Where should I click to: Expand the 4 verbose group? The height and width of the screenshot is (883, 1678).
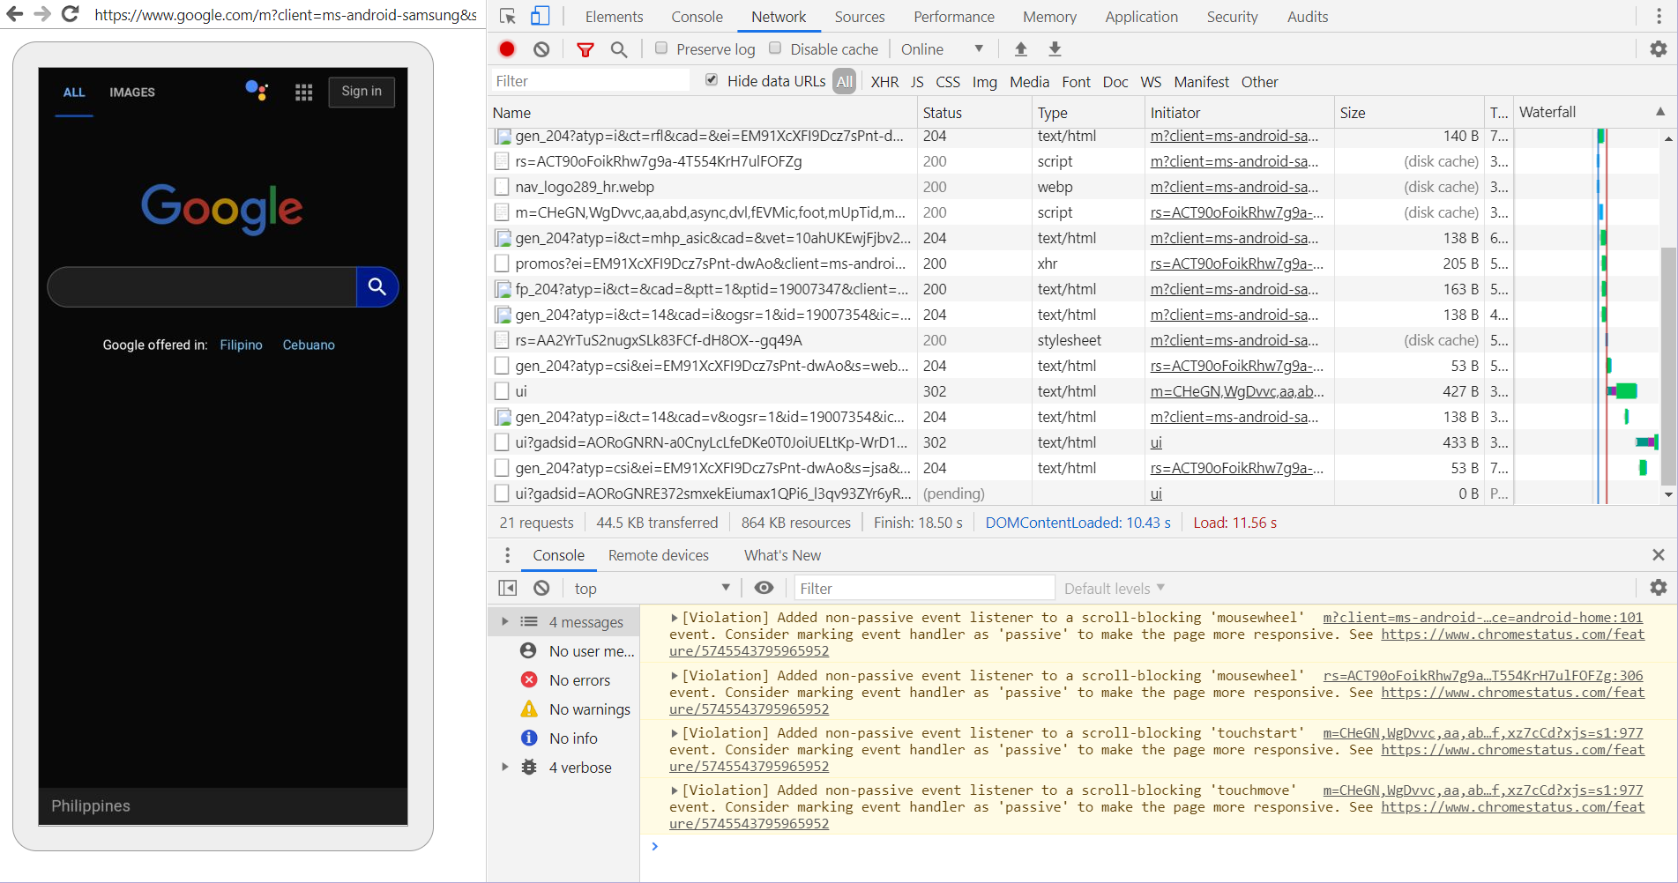[505, 767]
